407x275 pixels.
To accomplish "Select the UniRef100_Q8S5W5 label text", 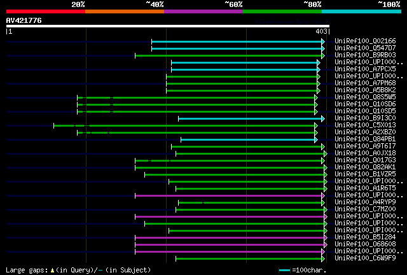I will [x=365, y=97].
